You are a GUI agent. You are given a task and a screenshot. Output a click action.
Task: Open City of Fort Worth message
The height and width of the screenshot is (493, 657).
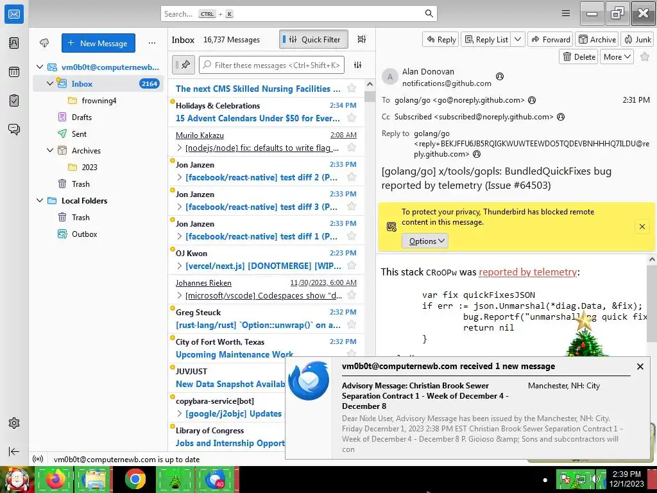[266, 348]
